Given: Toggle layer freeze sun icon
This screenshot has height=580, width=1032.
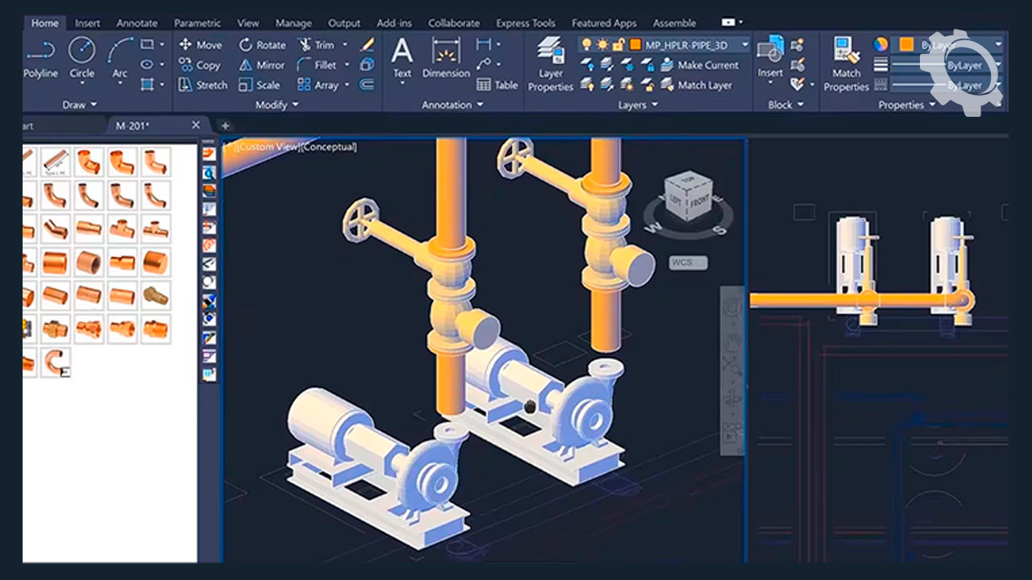Looking at the screenshot, I should pyautogui.click(x=602, y=44).
